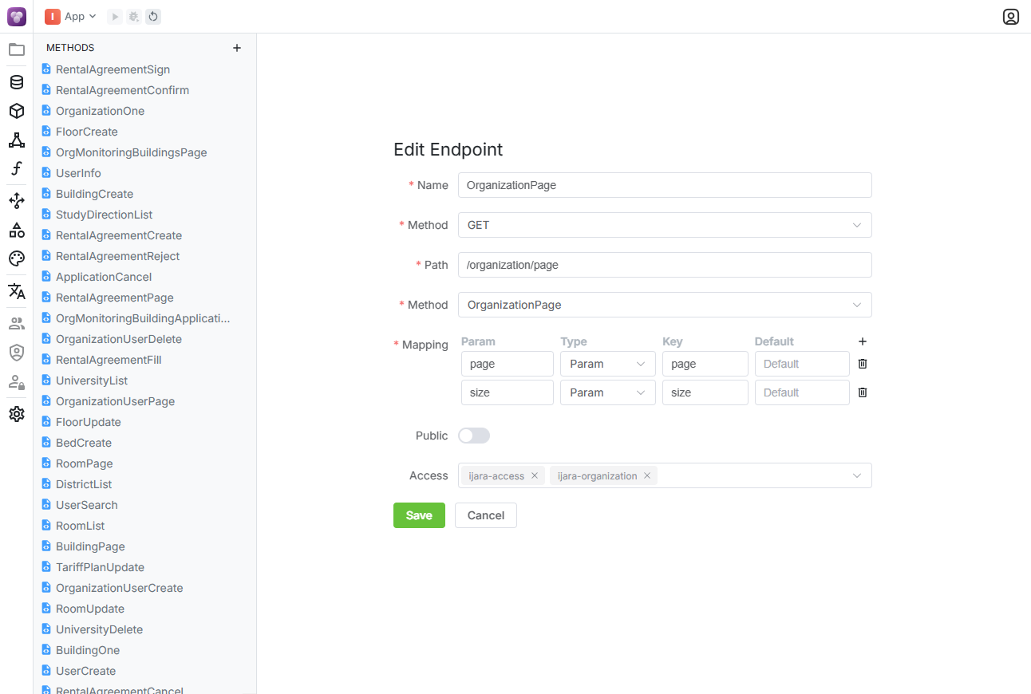Click the Cancel button
Image resolution: width=1031 pixels, height=694 pixels.
pyautogui.click(x=485, y=515)
